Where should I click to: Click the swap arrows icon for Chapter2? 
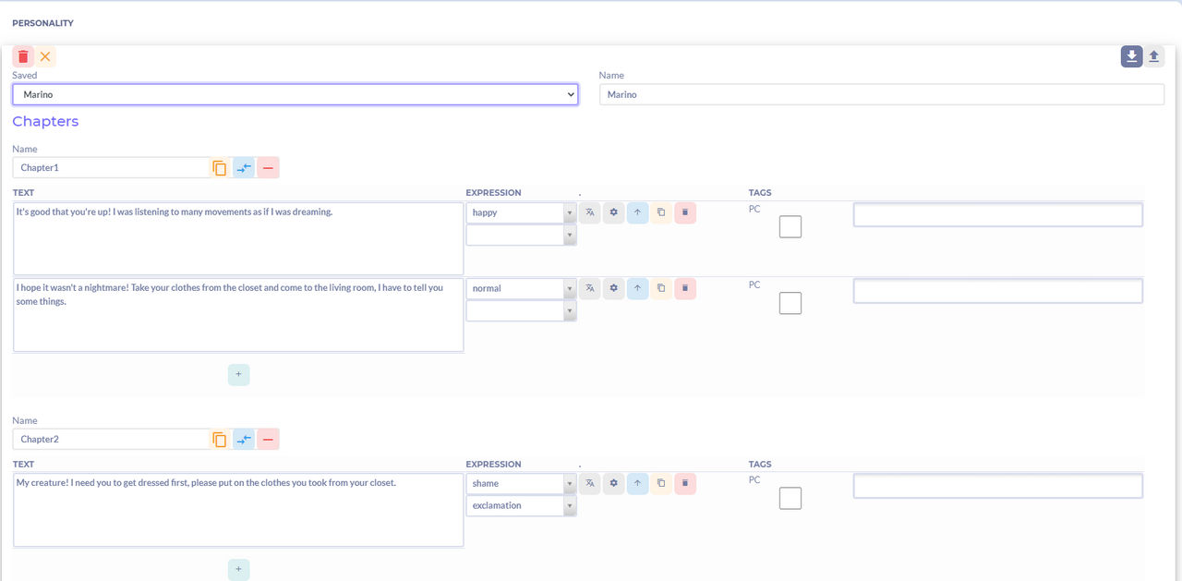pyautogui.click(x=244, y=440)
